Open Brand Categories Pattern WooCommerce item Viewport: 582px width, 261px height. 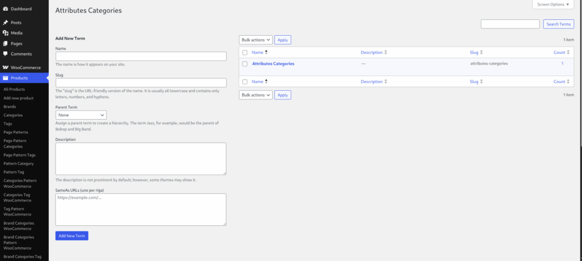[19, 242]
